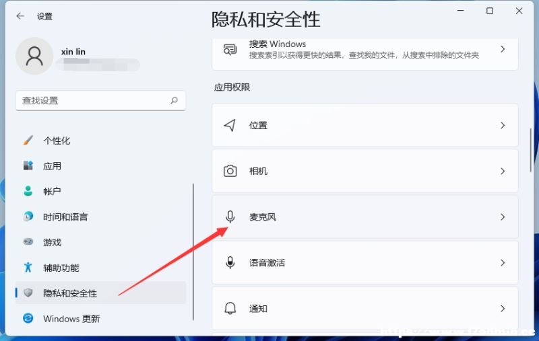Close the settings window

tap(519, 11)
